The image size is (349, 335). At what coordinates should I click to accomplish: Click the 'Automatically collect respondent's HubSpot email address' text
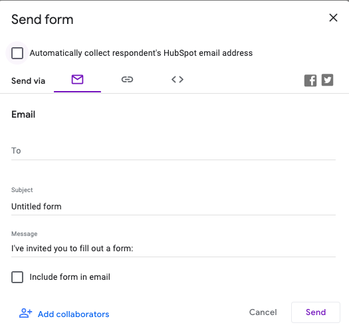point(141,53)
